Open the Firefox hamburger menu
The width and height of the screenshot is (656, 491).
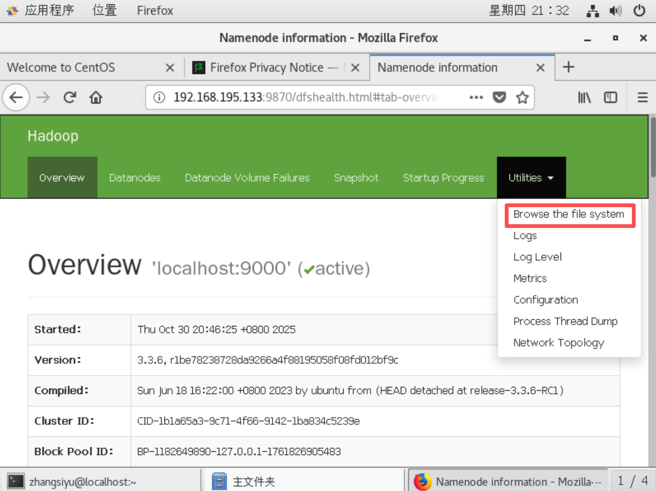[642, 97]
